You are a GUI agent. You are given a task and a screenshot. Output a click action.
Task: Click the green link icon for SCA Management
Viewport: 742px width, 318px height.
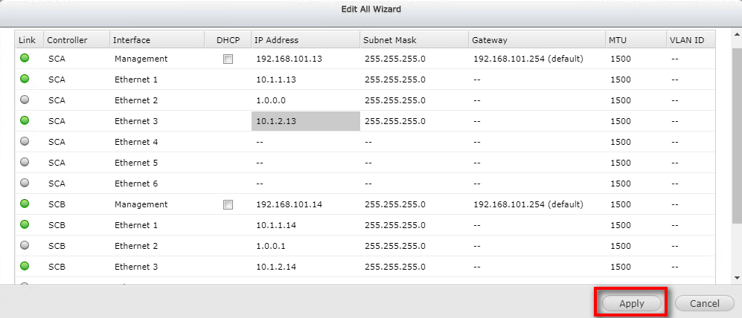pyautogui.click(x=24, y=58)
